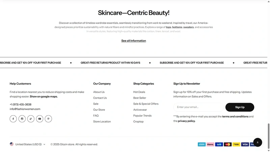Open the terms and conditions link
Viewport: 270px width, 152px height.
[235, 117]
